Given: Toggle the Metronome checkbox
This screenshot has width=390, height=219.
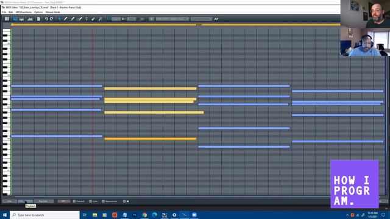Looking at the screenshot, I should coord(103,201).
